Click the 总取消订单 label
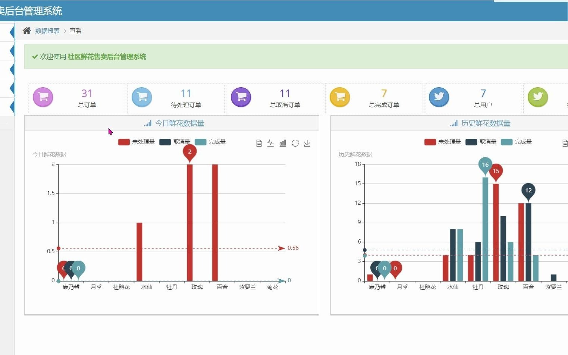Screen dimensions: 568x355 click(285, 105)
